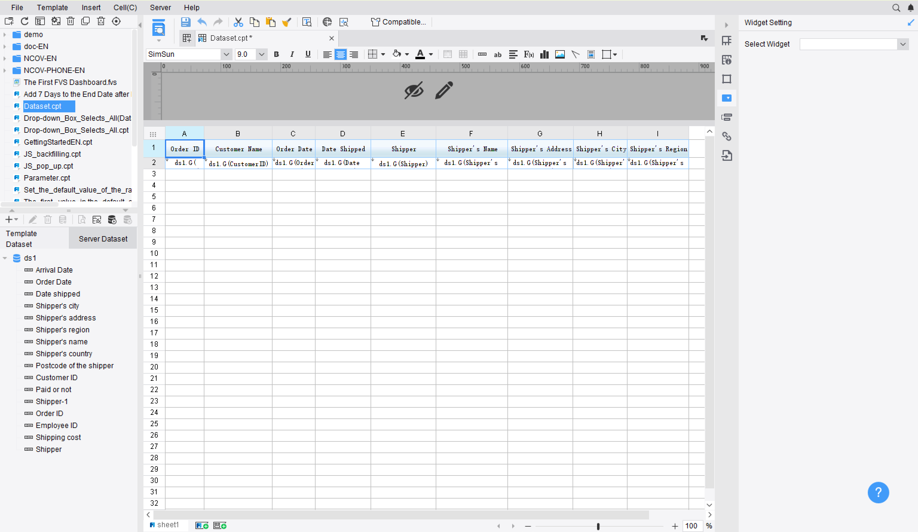The width and height of the screenshot is (918, 532).
Task: Select the Shipper's country field
Action: tap(64, 354)
